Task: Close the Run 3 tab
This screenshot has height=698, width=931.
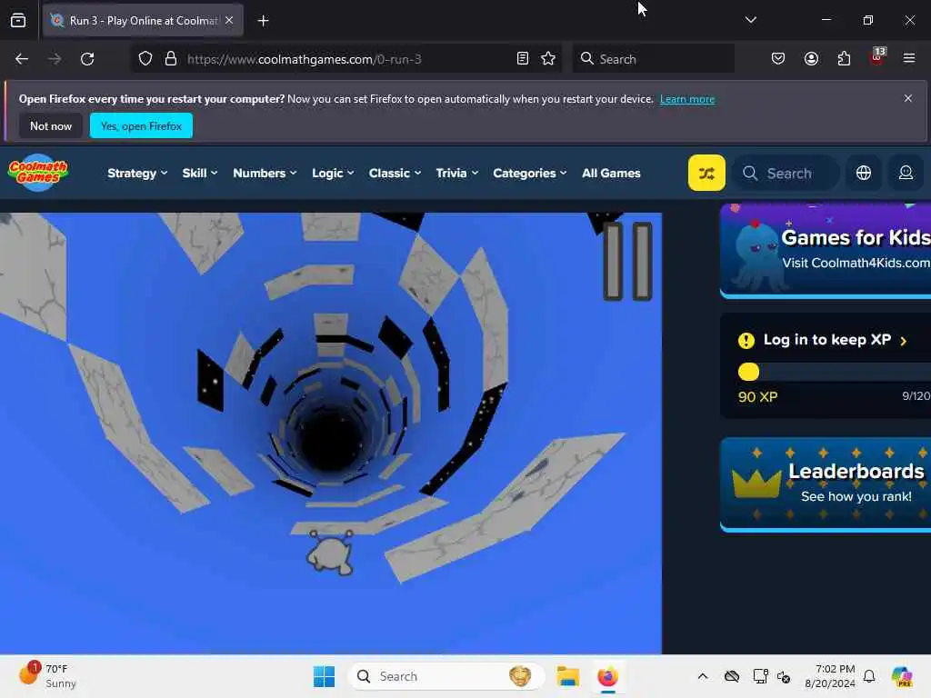Action: [229, 20]
